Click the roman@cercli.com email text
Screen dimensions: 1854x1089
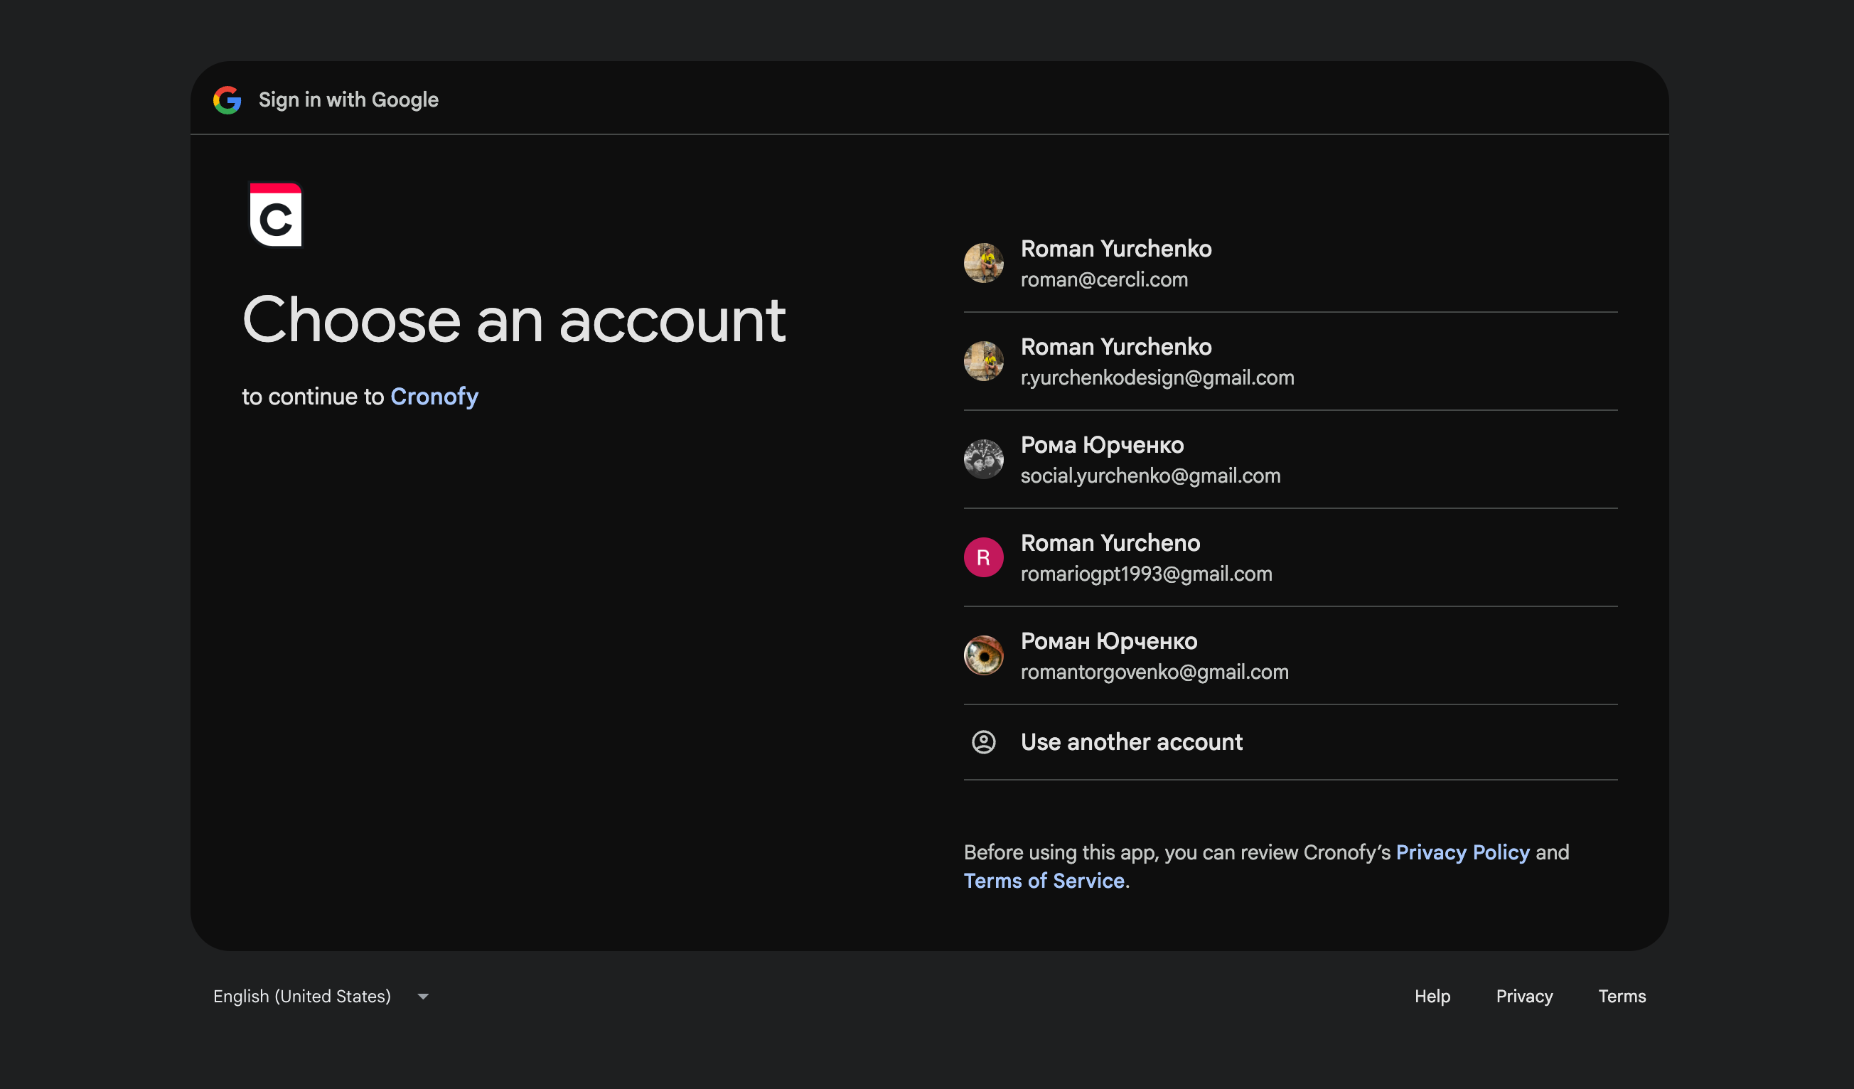(x=1104, y=279)
